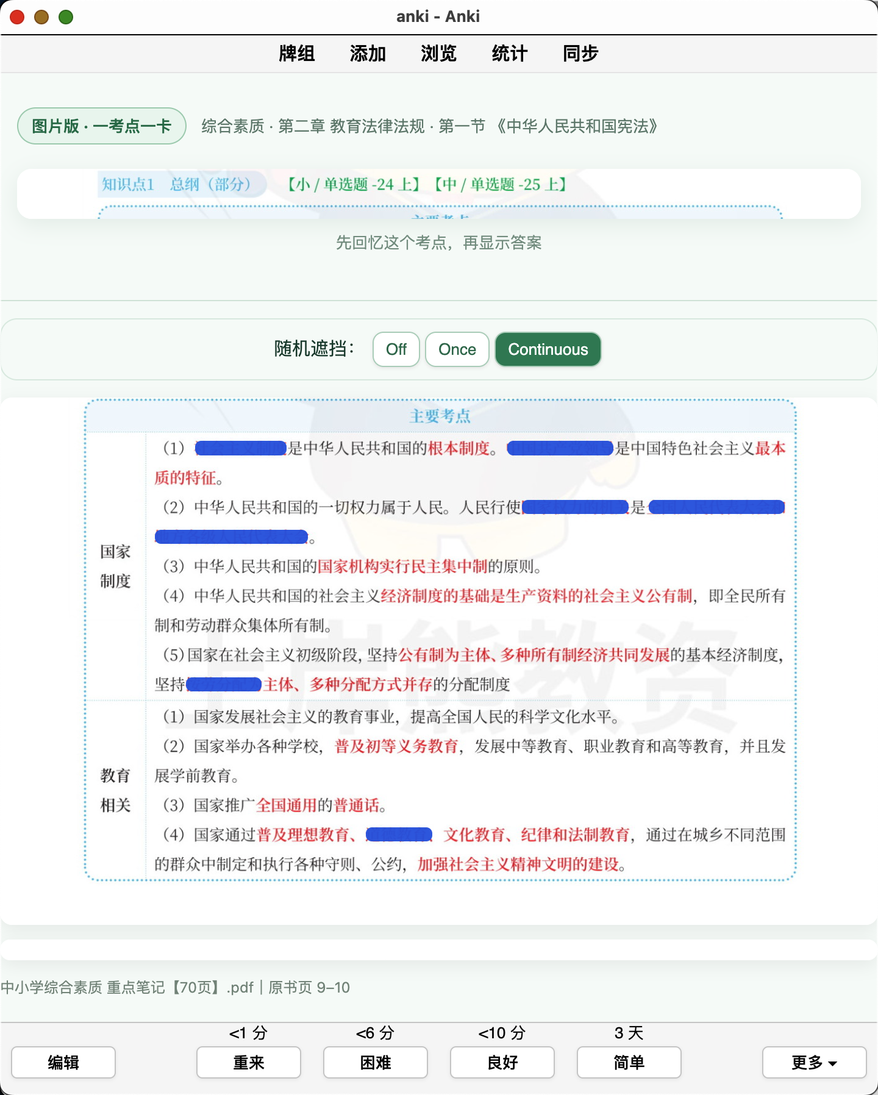Start 同步 sync

pyautogui.click(x=580, y=54)
